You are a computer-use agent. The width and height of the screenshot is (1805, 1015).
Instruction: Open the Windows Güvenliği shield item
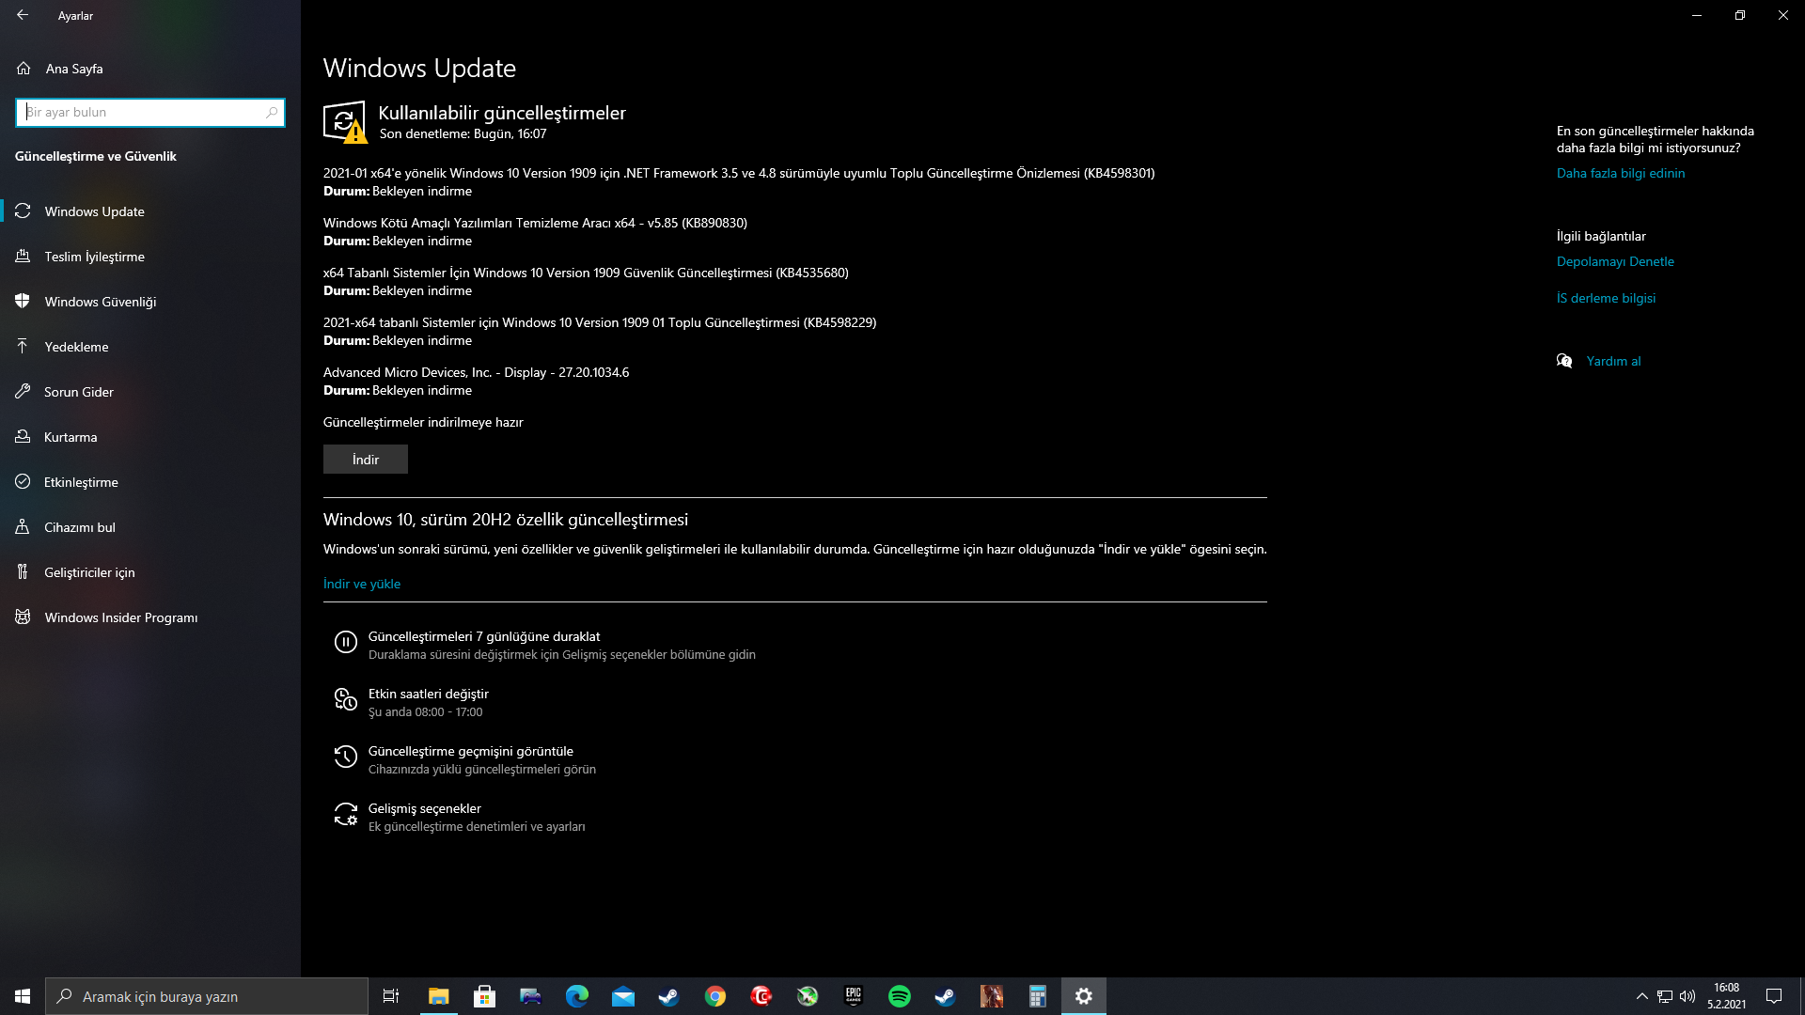point(100,302)
